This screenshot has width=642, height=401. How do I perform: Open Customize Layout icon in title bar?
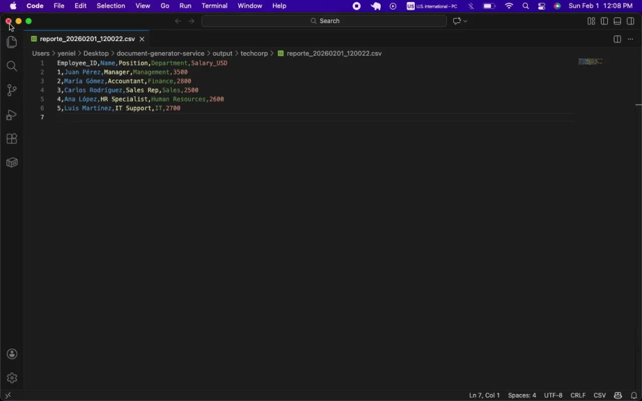(591, 21)
